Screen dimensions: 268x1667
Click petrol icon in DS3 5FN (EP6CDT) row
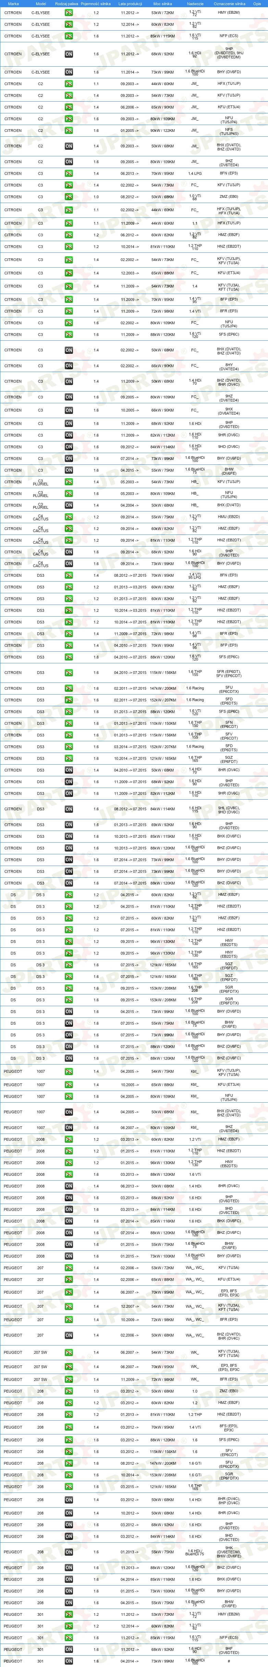tap(69, 723)
